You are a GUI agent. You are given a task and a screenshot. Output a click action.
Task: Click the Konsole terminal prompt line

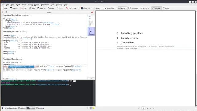click(x=36, y=84)
